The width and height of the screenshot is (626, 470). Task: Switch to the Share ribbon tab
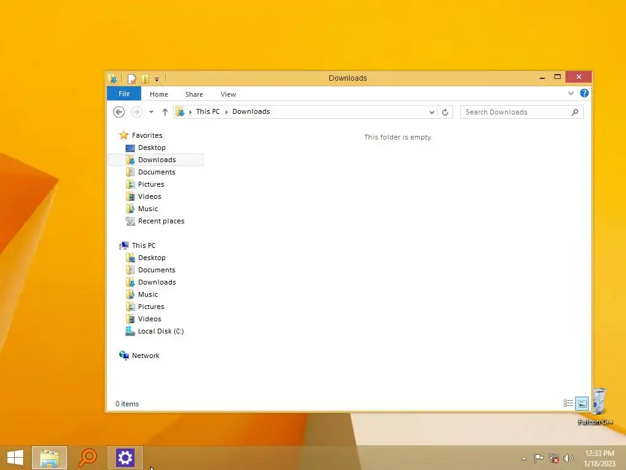pos(194,94)
